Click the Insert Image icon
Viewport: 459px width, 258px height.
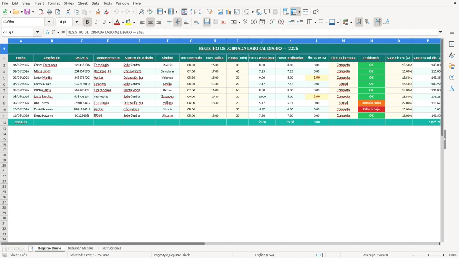[x=220, y=12]
